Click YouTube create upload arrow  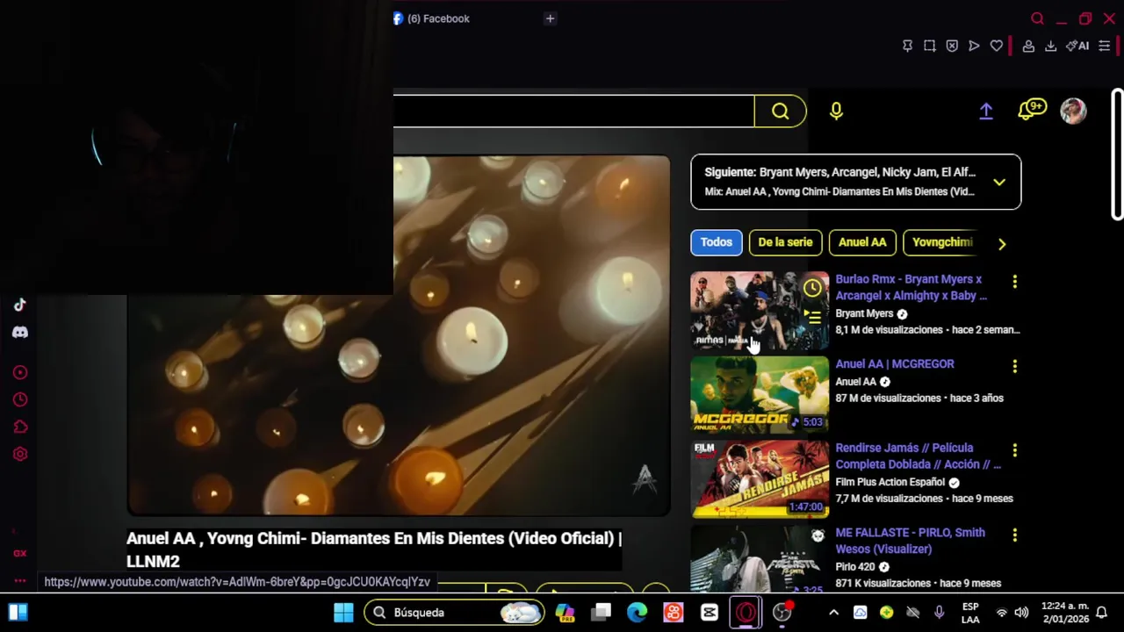point(986,111)
